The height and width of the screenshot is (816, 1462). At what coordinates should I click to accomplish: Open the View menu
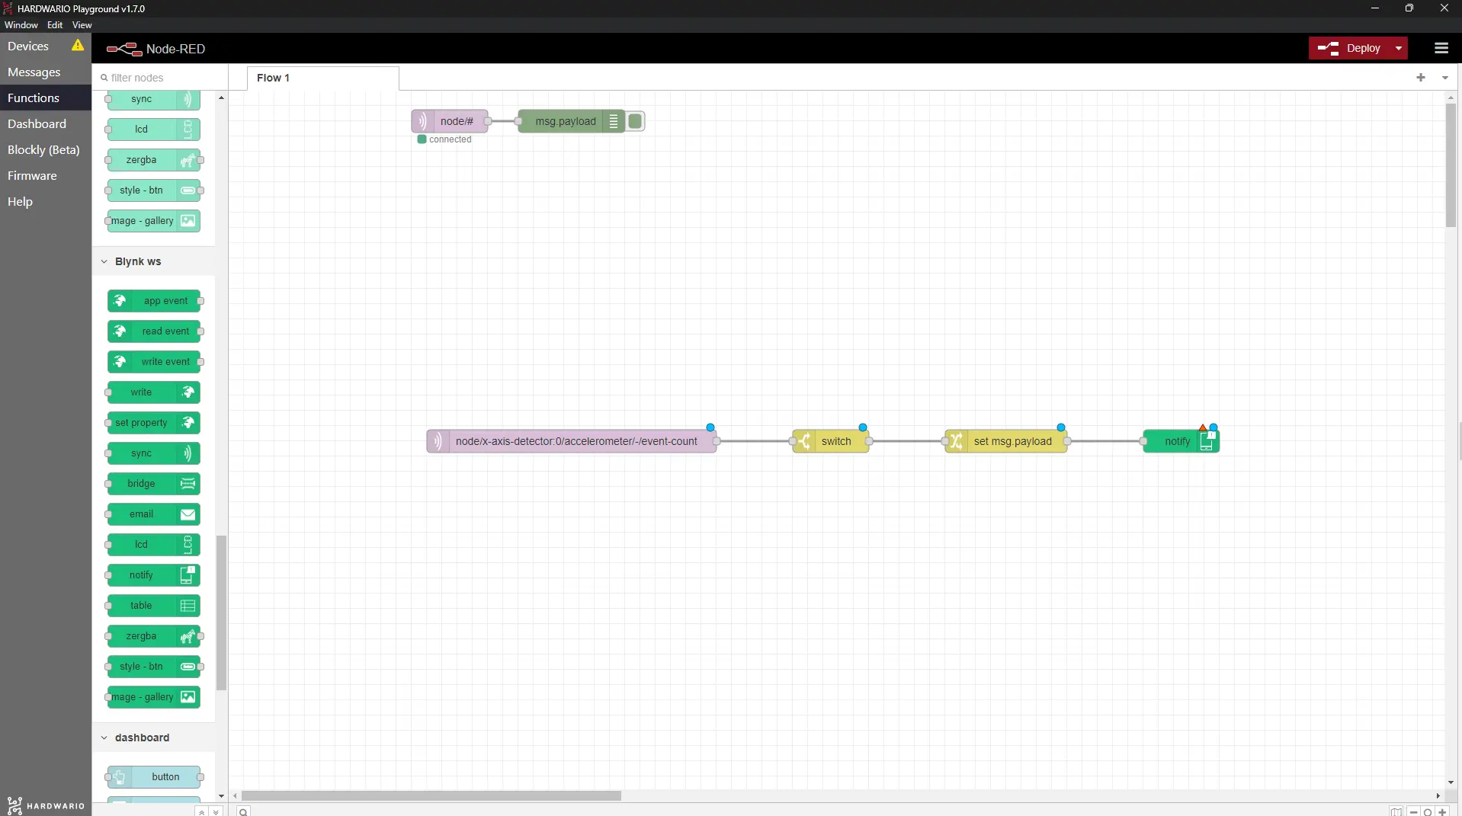coord(82,25)
